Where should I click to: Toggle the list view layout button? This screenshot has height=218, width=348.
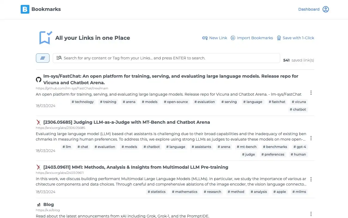coord(43,58)
